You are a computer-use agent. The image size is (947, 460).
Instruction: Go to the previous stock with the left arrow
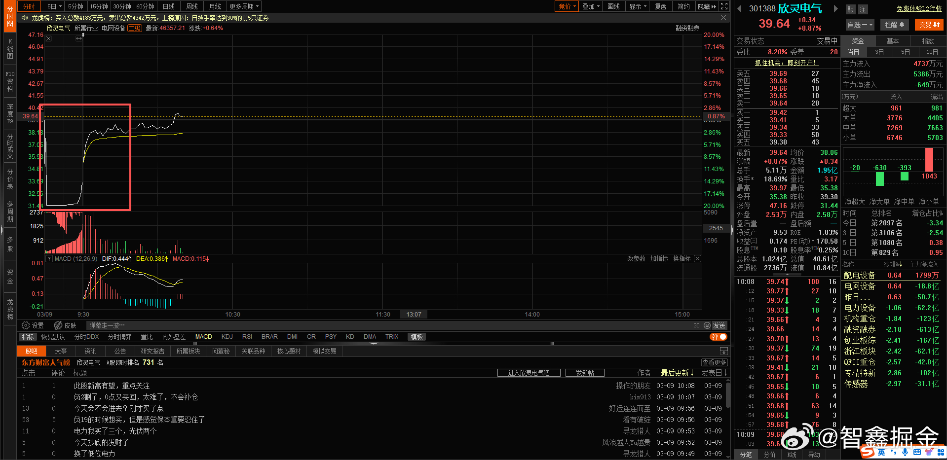click(x=740, y=8)
